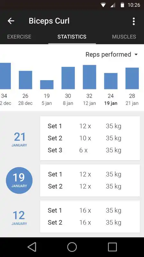Tap the 5 jan bar showing 19 reps
Viewport: 144px width, 257px height.
click(47, 84)
